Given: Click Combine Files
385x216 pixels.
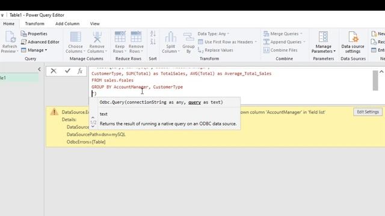Looking at the screenshot, I should [280, 50].
